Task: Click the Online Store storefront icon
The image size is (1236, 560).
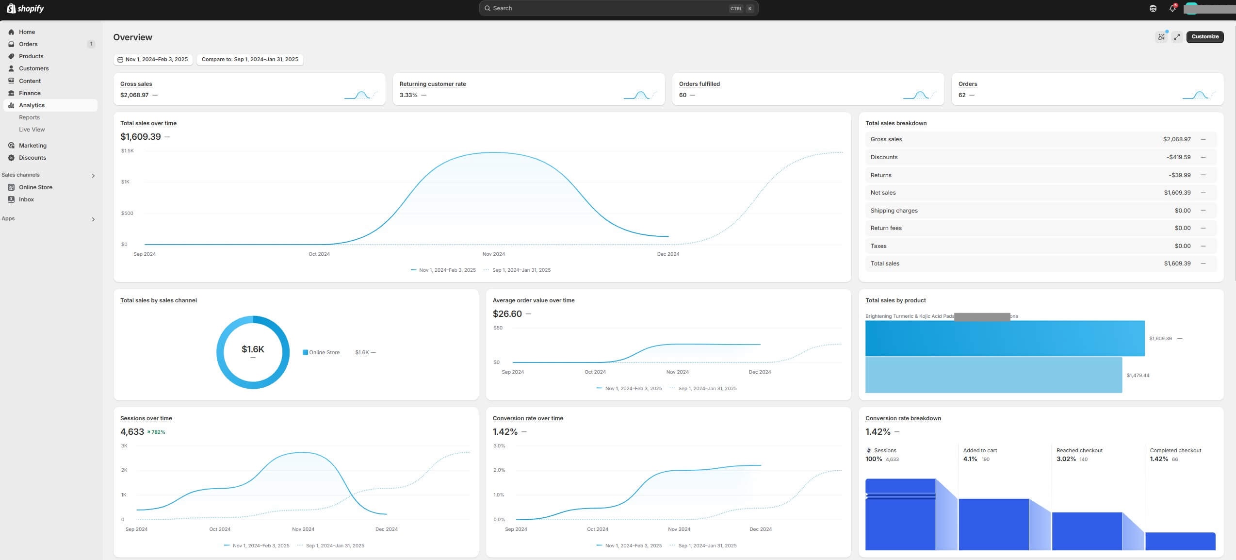Action: coord(11,187)
